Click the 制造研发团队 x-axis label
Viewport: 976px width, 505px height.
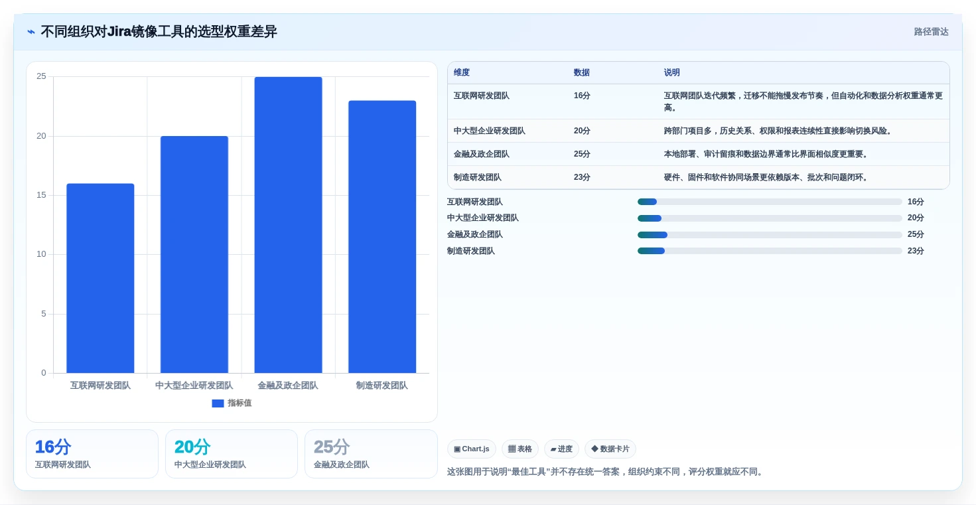click(382, 386)
